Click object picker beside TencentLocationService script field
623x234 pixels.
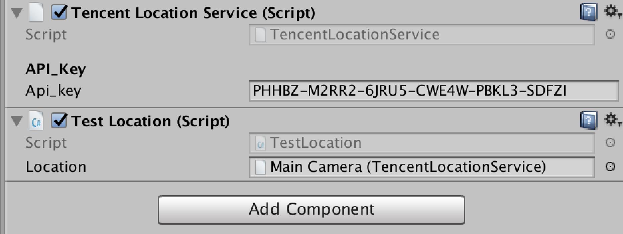point(610,34)
